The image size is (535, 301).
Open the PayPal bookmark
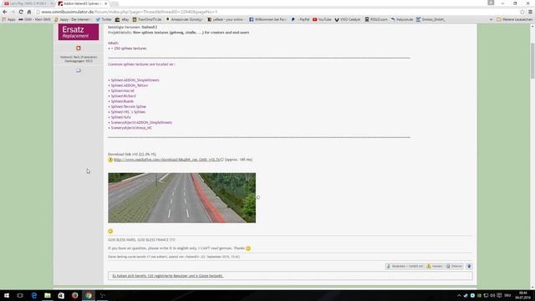(300, 19)
